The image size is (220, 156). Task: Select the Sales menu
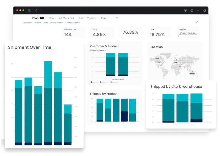point(81,17)
